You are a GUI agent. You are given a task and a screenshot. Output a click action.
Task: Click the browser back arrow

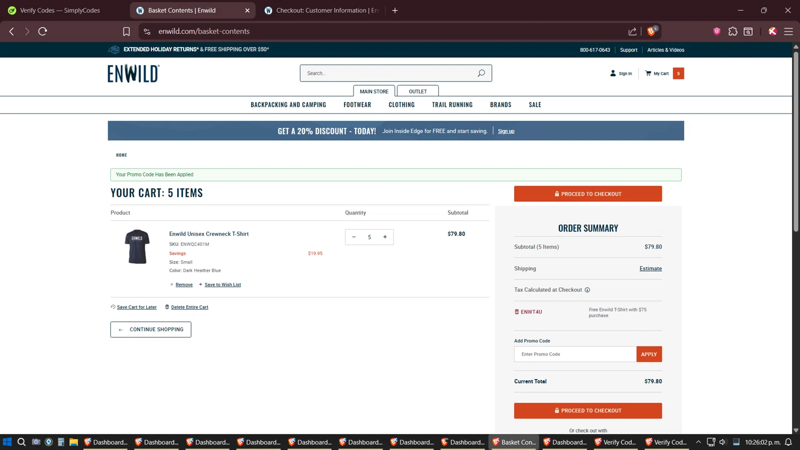pyautogui.click(x=12, y=31)
